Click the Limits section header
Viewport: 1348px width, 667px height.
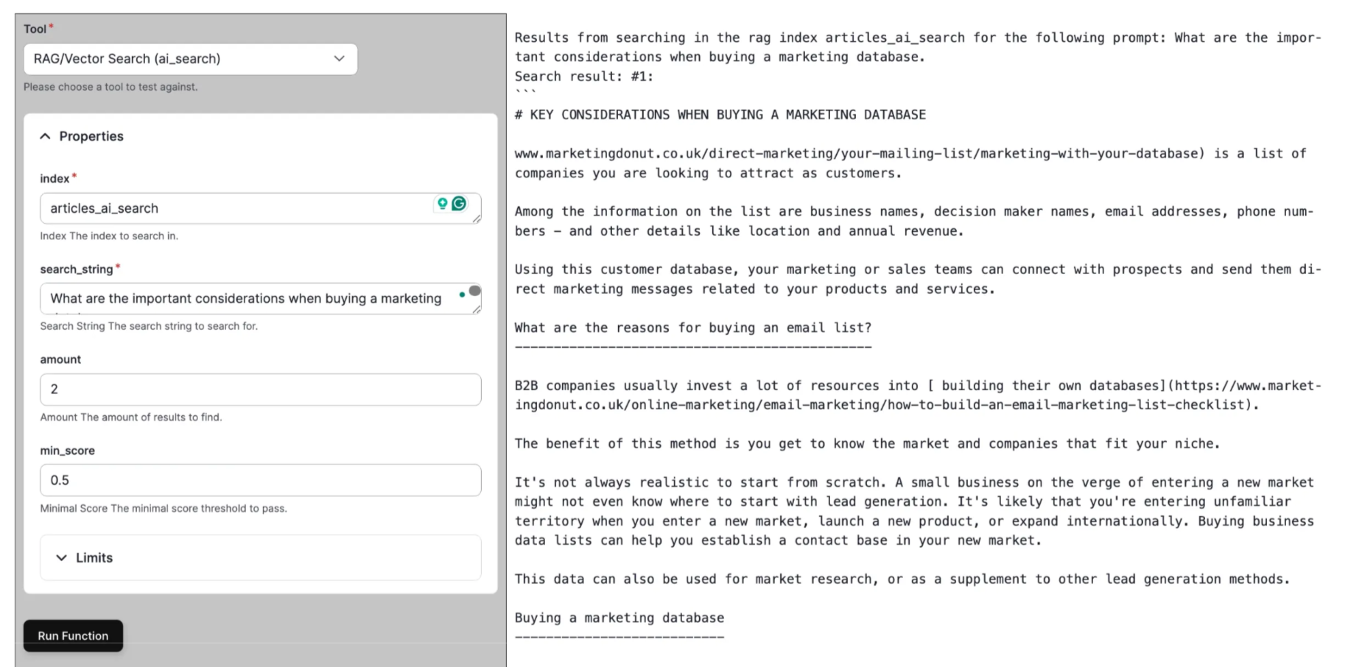94,558
